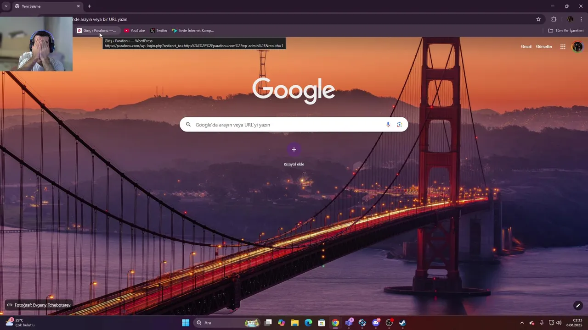
Task: Open Tüm Yer İşaretleri bookmarks folder
Action: point(565,31)
